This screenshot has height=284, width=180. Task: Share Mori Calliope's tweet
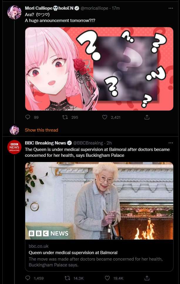pyautogui.click(x=147, y=117)
